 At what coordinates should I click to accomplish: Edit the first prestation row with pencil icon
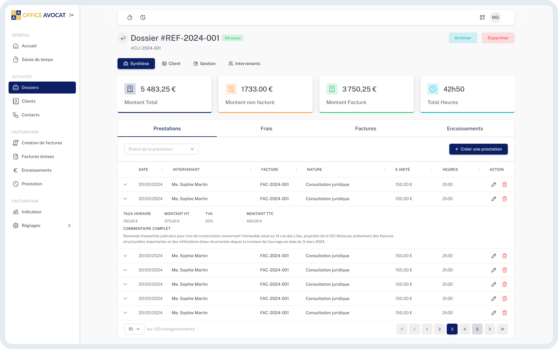point(494,184)
